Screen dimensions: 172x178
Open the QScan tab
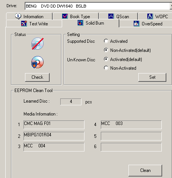click(119, 16)
